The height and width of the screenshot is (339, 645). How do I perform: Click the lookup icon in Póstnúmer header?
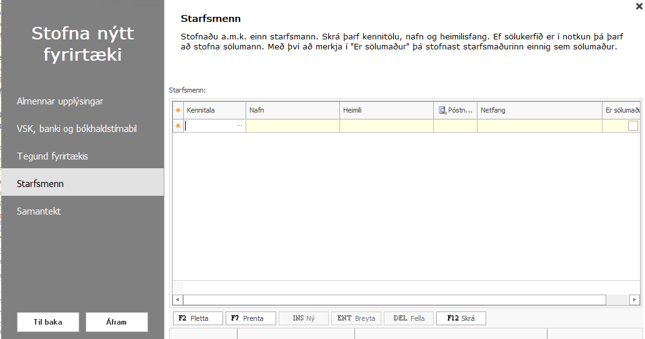pyautogui.click(x=442, y=110)
